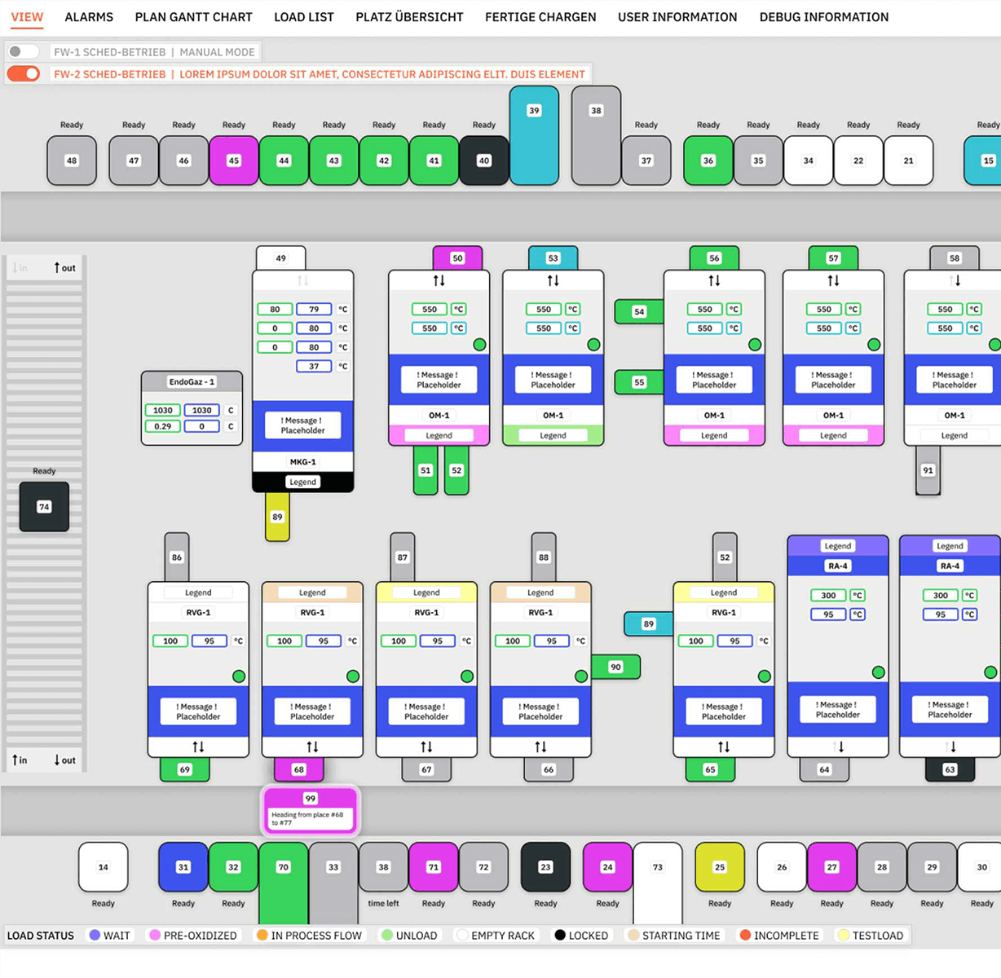Click green status dot on furnace under slot 53
This screenshot has height=978, width=1001.
593,345
